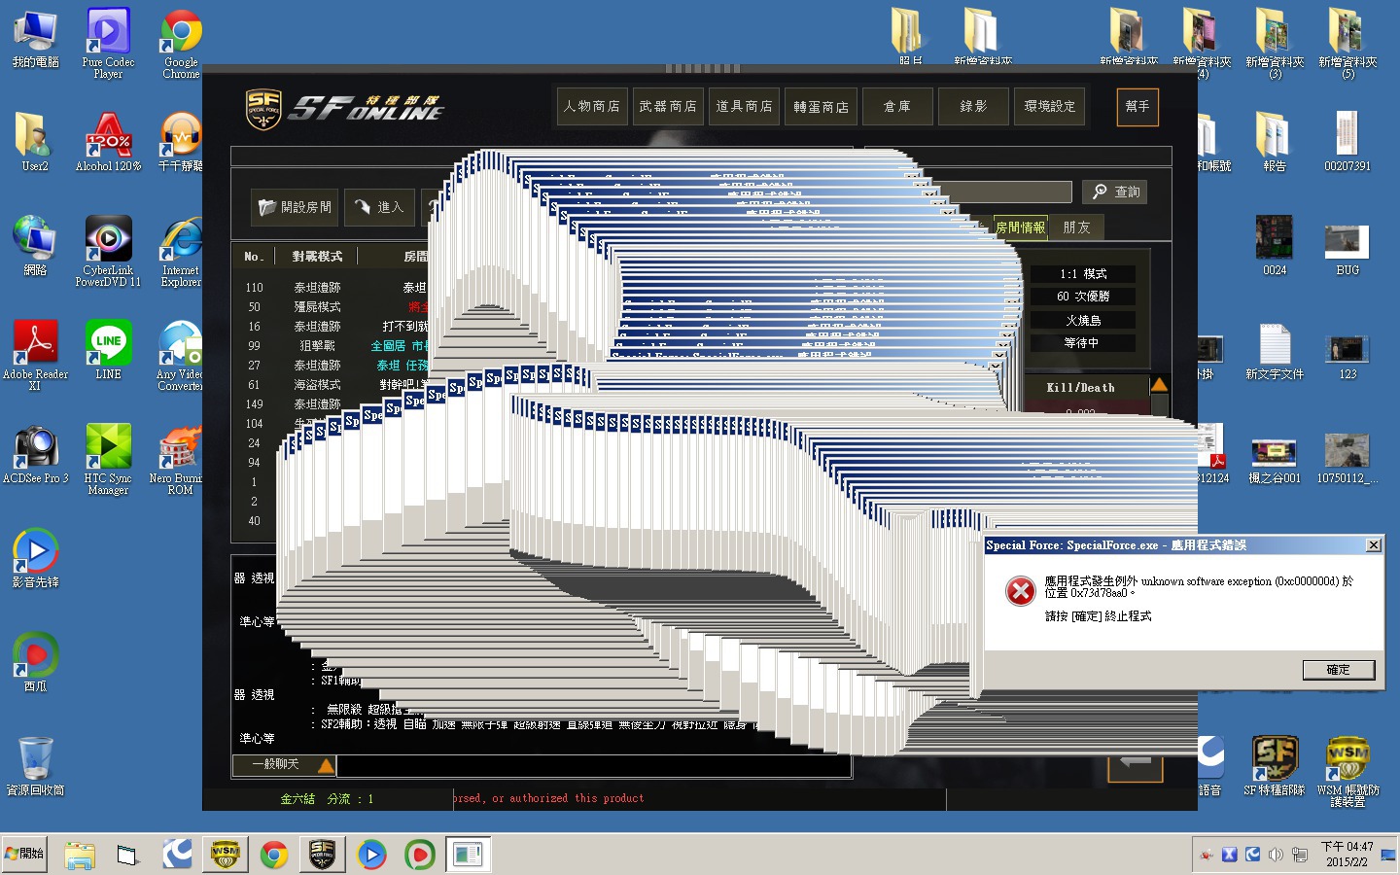
Task: Open the 新增資料夾 (3) folder
Action: (1275, 43)
